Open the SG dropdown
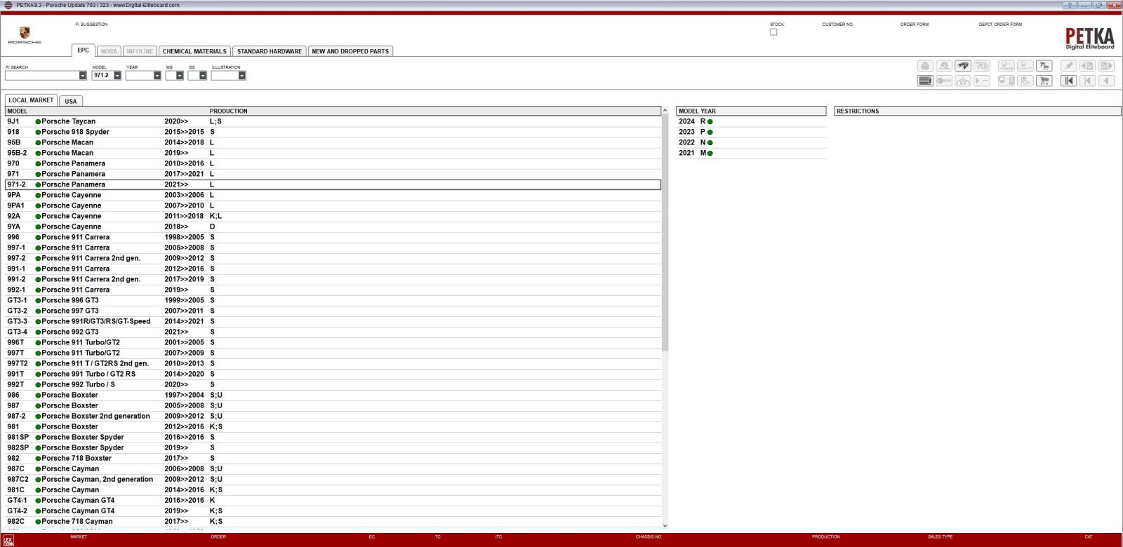 tap(203, 76)
